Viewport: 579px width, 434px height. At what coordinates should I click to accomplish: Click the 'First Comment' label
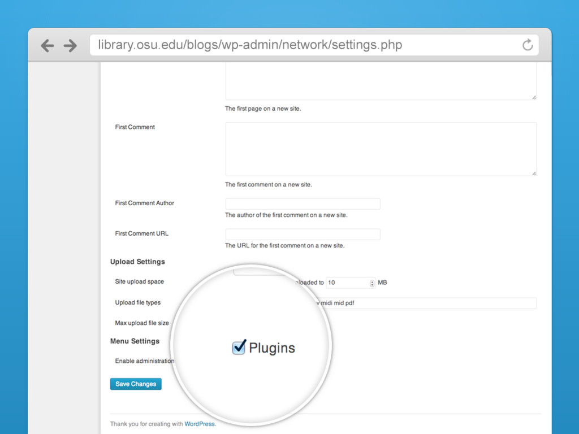135,127
